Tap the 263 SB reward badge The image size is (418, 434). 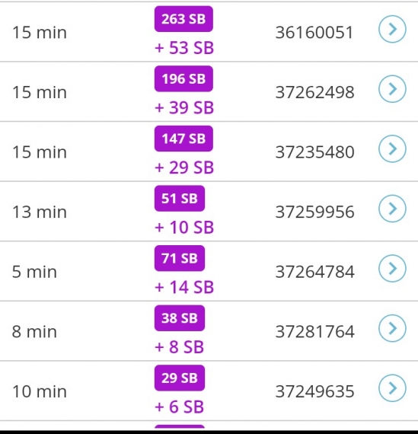pyautogui.click(x=183, y=19)
